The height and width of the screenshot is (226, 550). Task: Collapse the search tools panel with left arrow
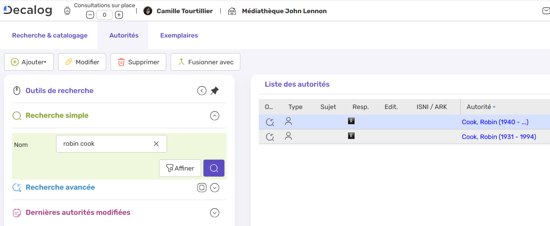point(202,91)
